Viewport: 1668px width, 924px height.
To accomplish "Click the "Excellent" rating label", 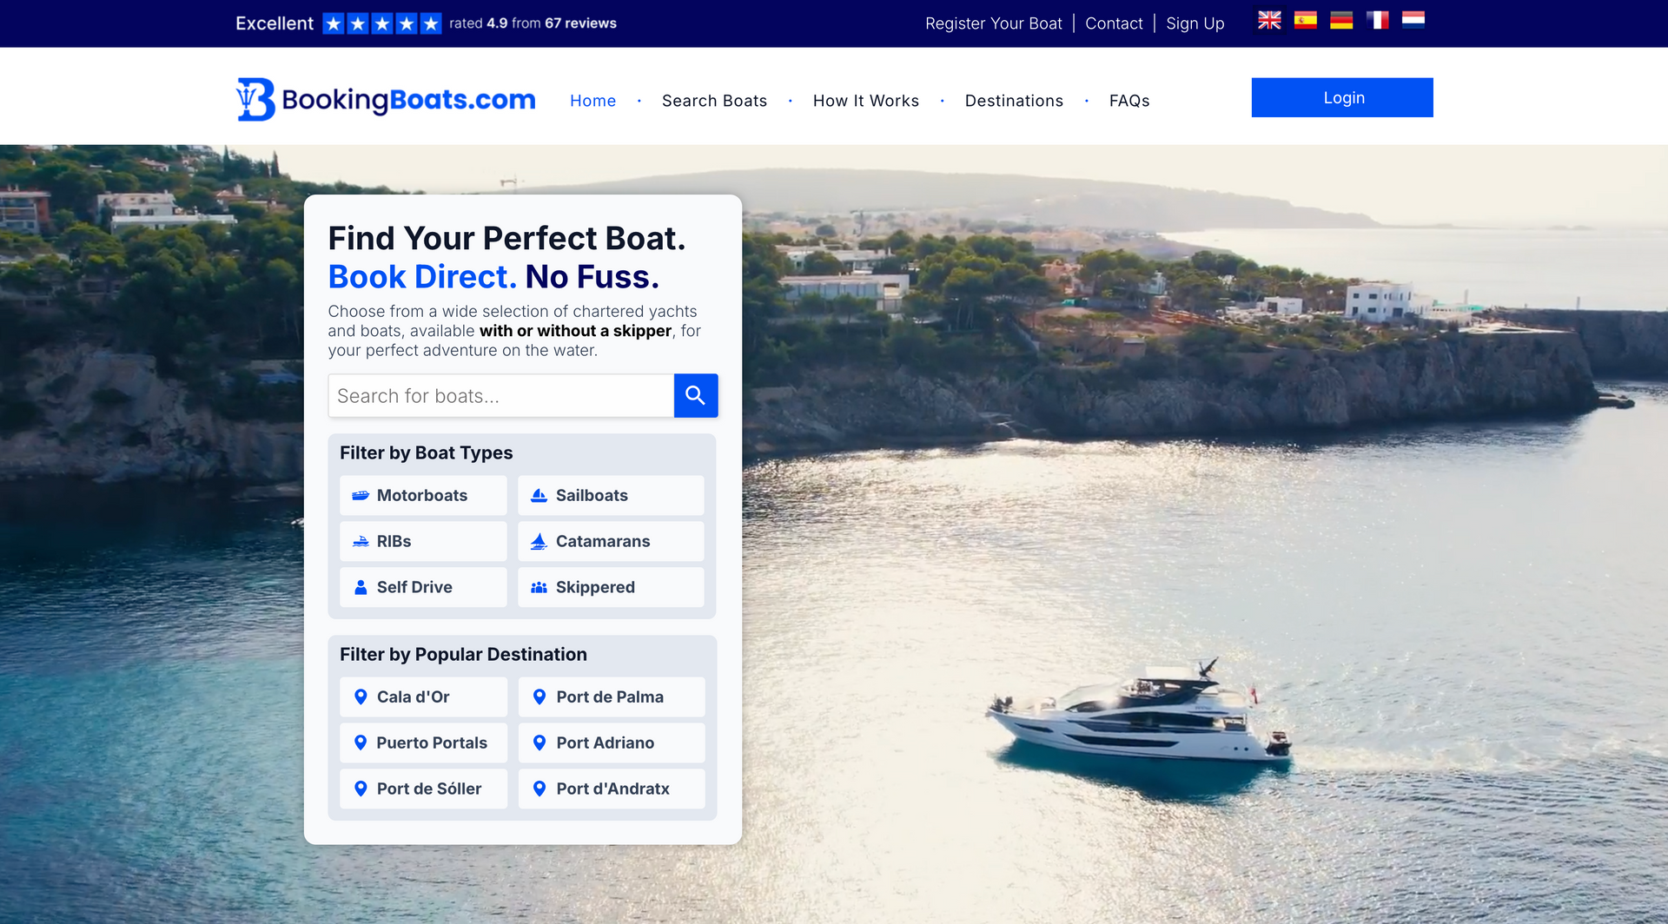I will (275, 23).
